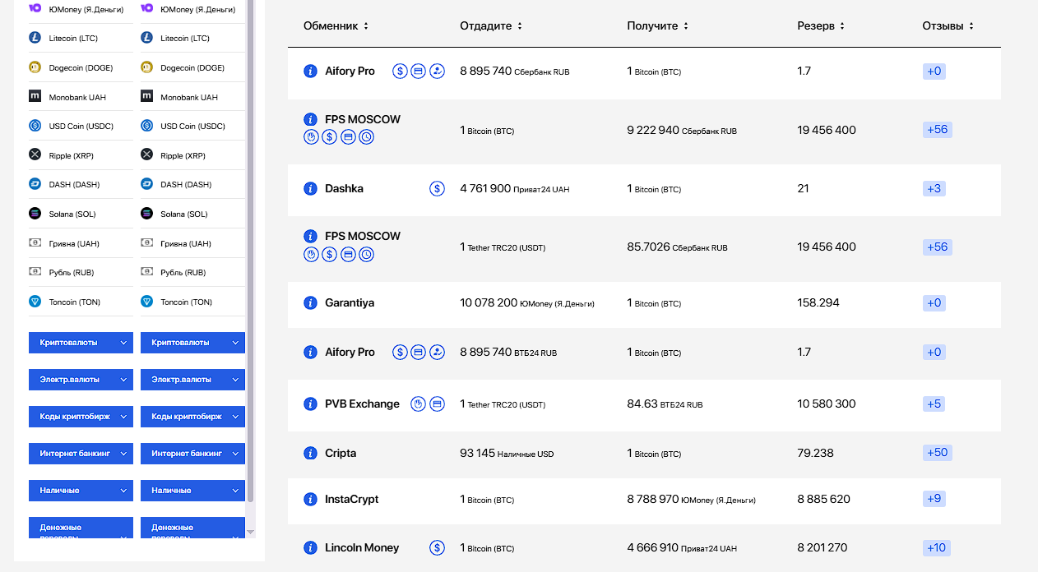Click the Ripple icon in second currency list

pyautogui.click(x=146, y=155)
